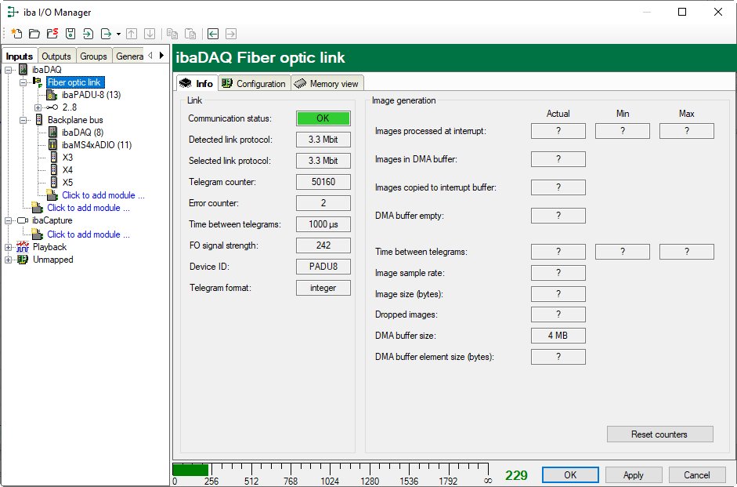Click the Import toolbar icon
The image size is (737, 487).
(x=88, y=34)
